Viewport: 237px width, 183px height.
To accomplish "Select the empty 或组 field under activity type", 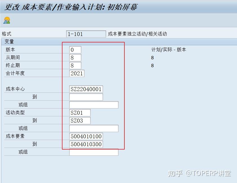I will pos(93,128).
